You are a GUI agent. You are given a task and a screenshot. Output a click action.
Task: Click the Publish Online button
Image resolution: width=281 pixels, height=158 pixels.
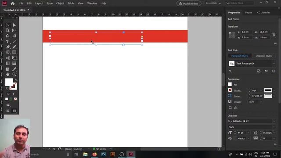click(189, 4)
